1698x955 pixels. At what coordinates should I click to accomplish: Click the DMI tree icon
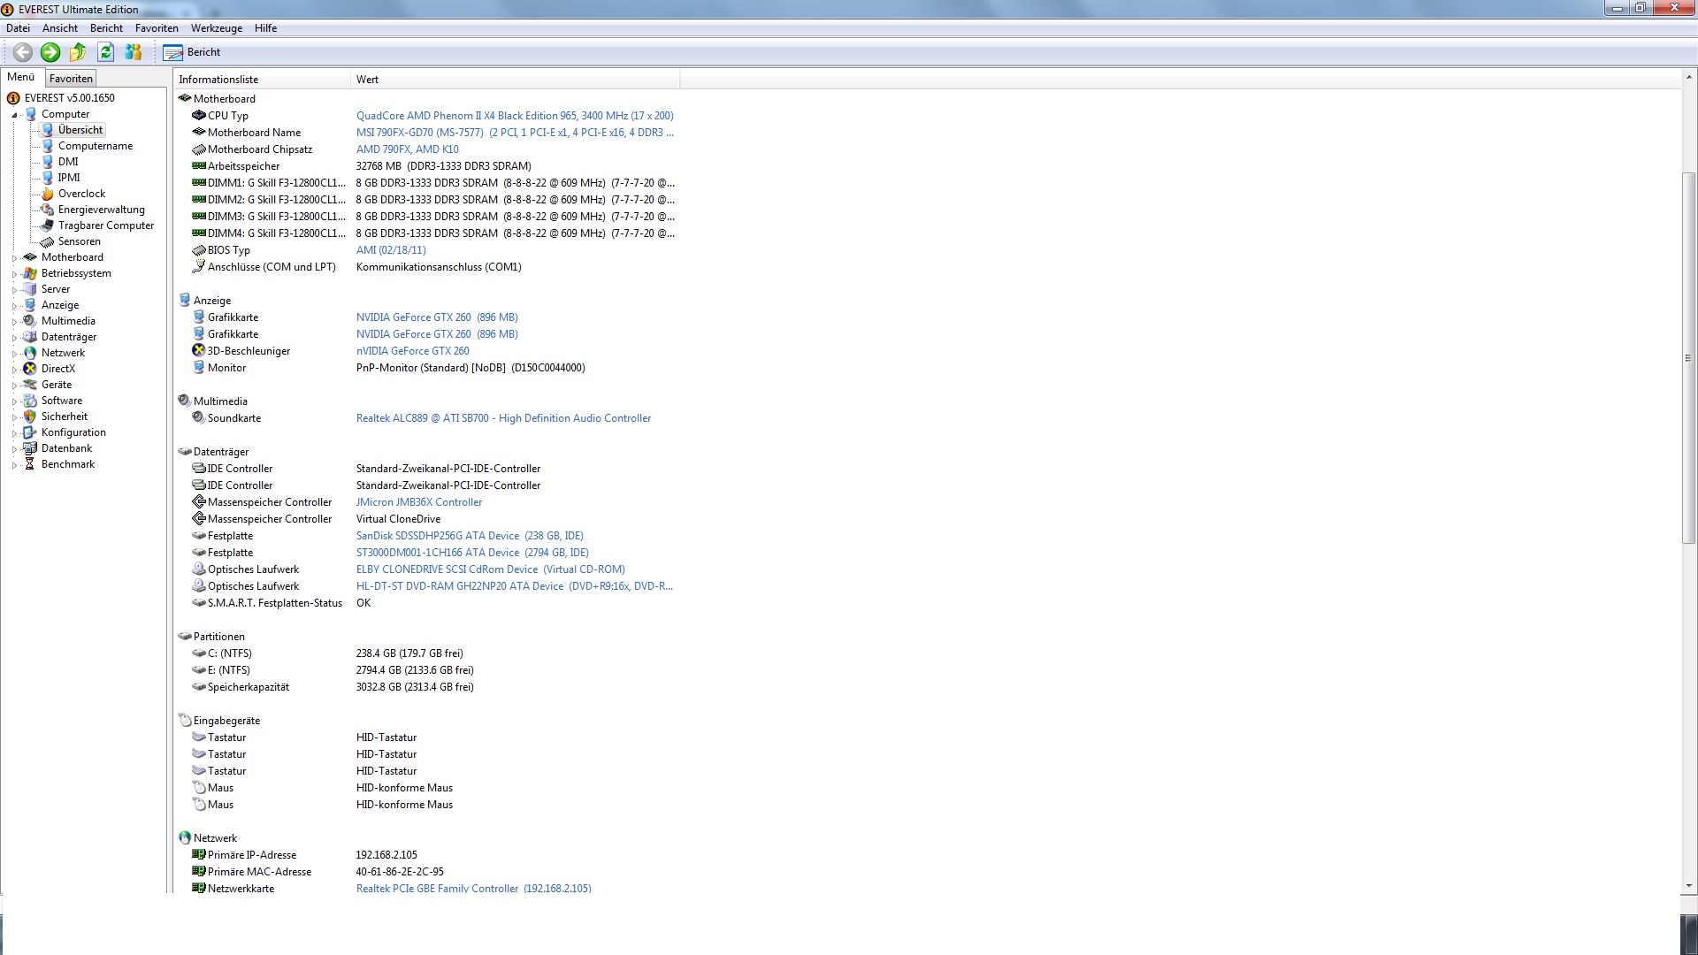(x=48, y=162)
